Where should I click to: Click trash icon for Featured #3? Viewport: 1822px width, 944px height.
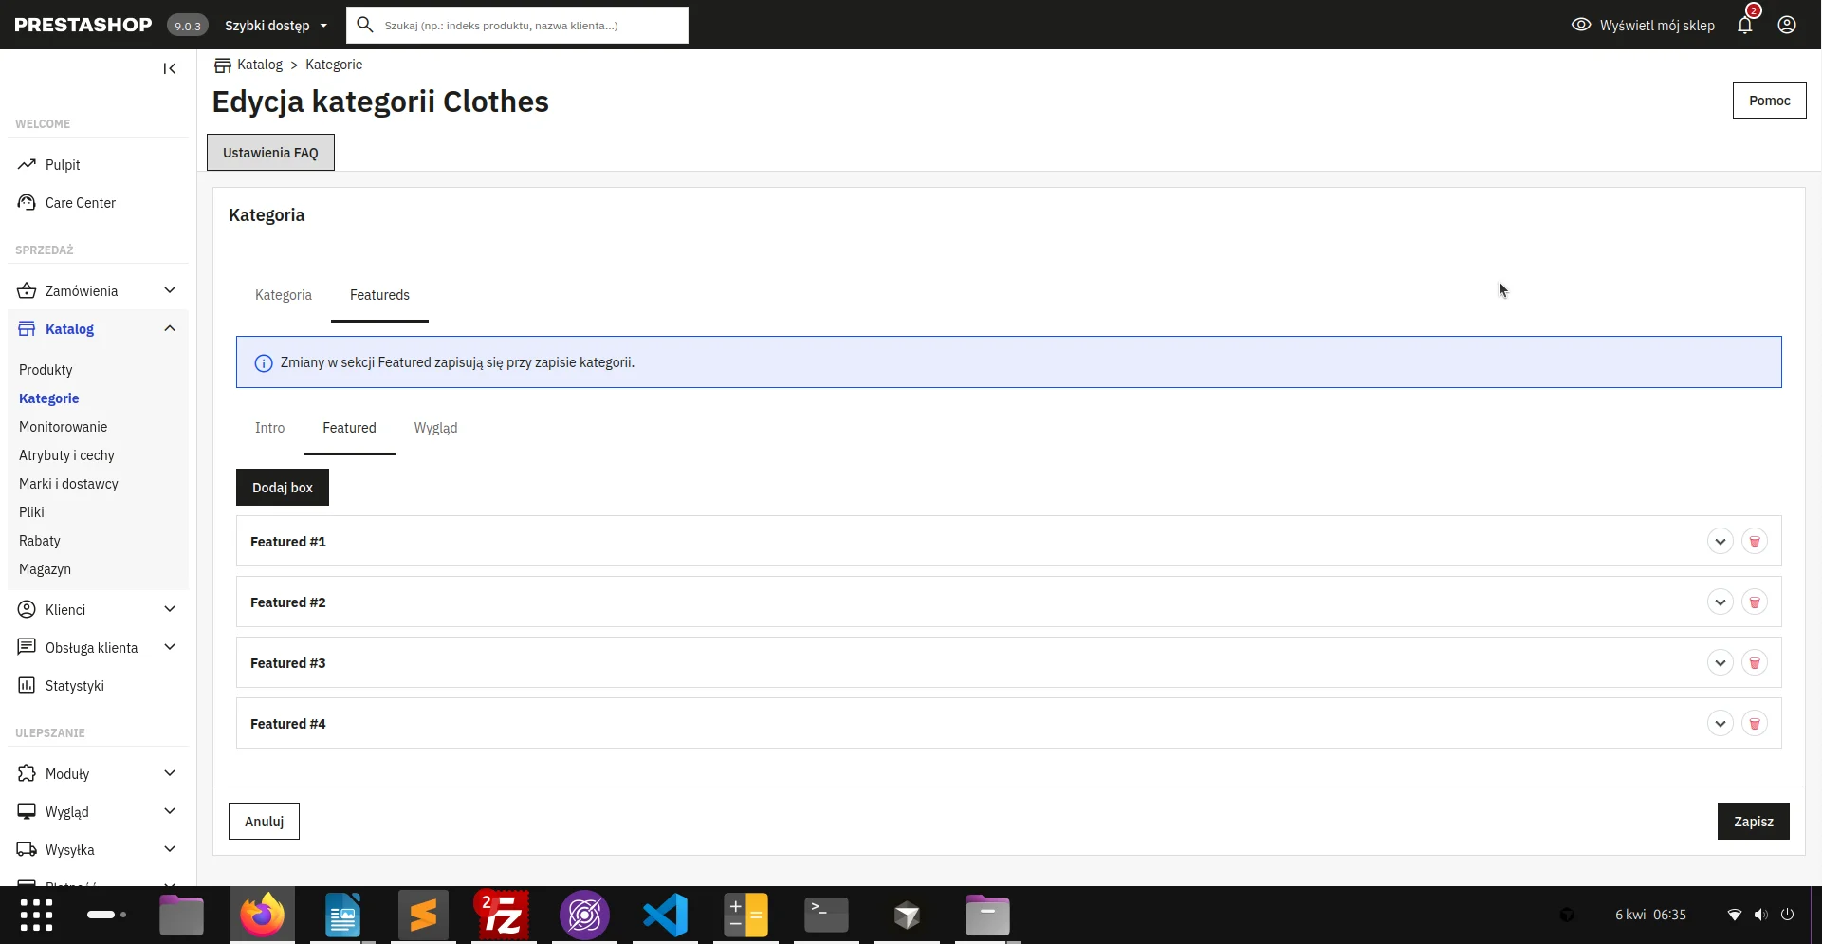click(x=1755, y=663)
